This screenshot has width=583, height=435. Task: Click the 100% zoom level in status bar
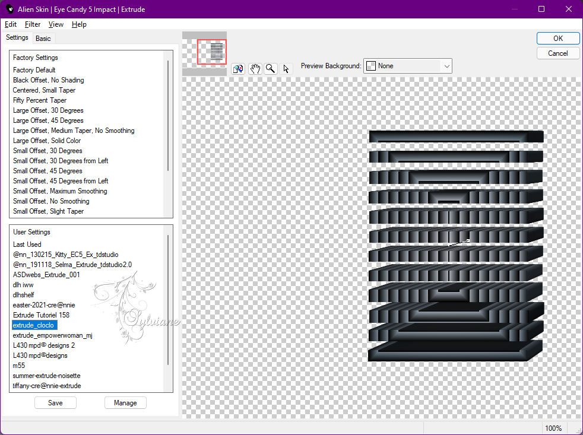coord(553,428)
